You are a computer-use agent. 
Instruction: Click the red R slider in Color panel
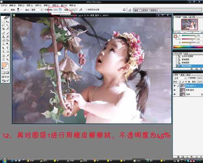[188, 35]
